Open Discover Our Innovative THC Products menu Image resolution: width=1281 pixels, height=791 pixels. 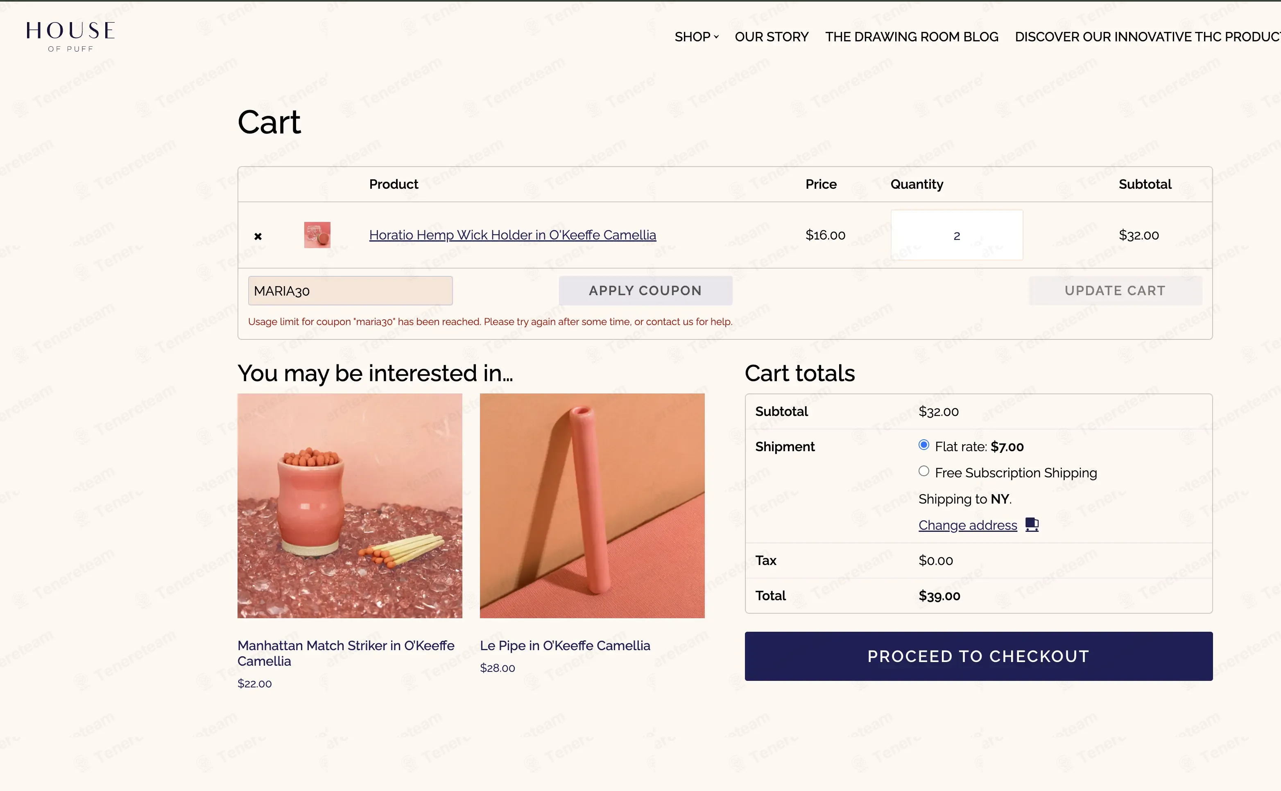[x=1147, y=36]
